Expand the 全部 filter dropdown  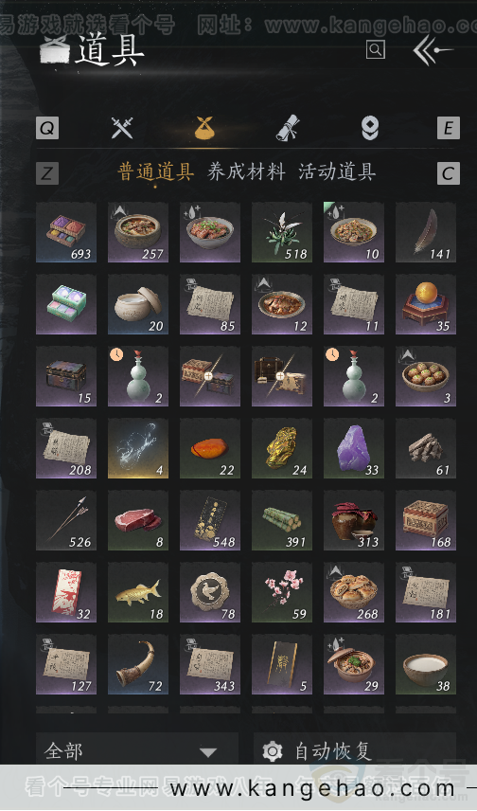click(137, 750)
